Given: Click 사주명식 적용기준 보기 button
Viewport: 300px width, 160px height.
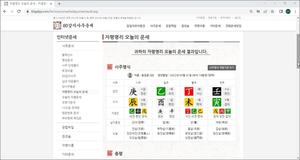Looking at the screenshot, I should point(222,67).
